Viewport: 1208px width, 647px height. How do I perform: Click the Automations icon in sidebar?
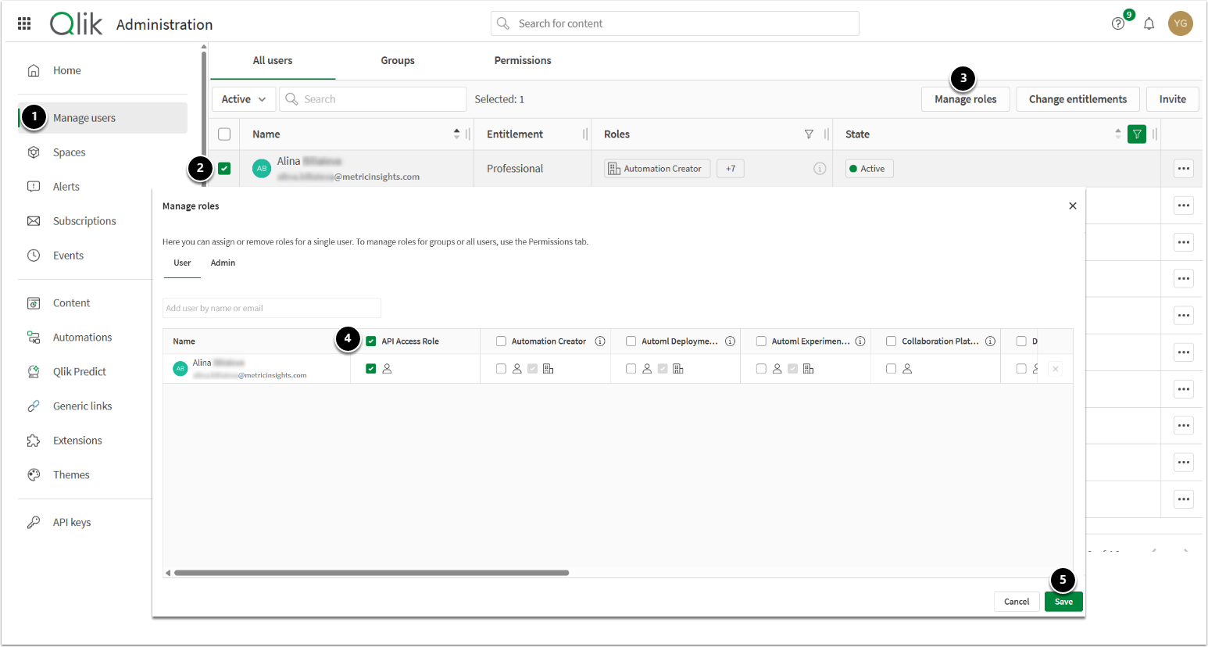click(34, 338)
